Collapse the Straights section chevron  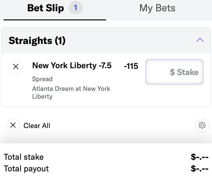click(x=200, y=40)
